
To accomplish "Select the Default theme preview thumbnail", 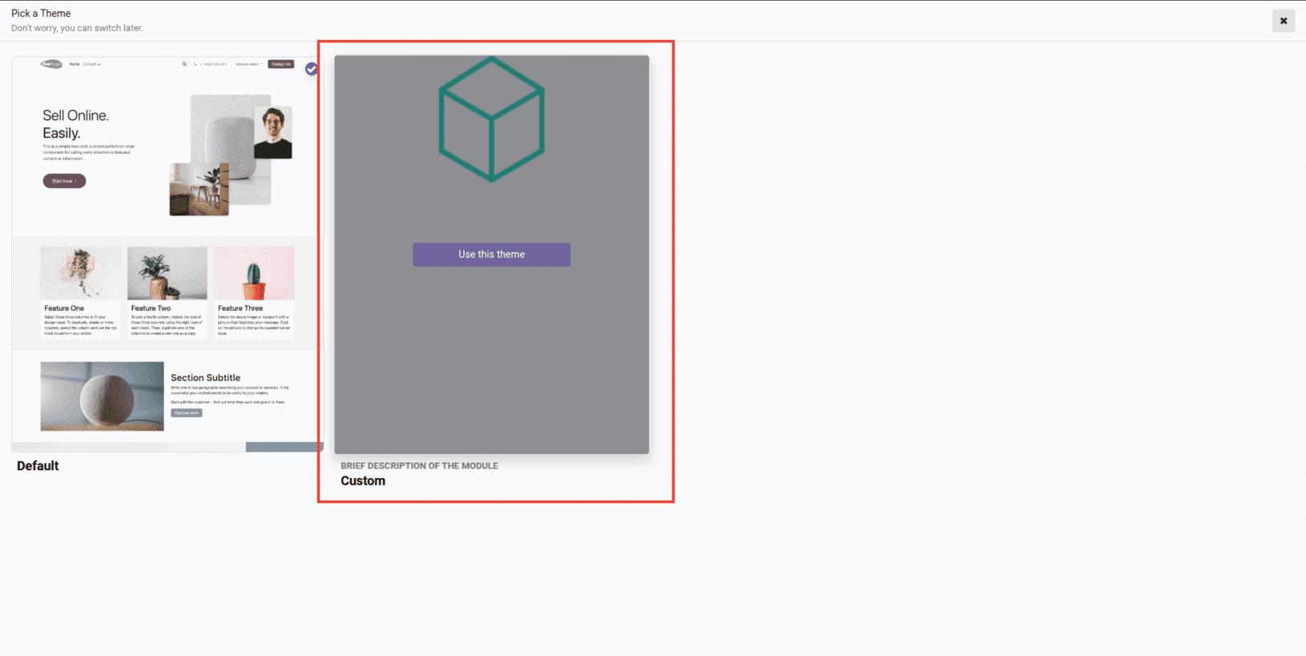I will point(167,254).
